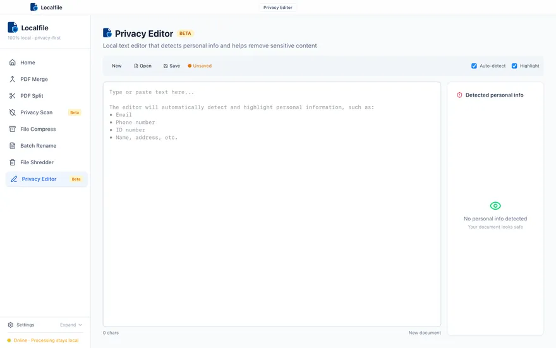Open PDF Split tool

coord(47,95)
